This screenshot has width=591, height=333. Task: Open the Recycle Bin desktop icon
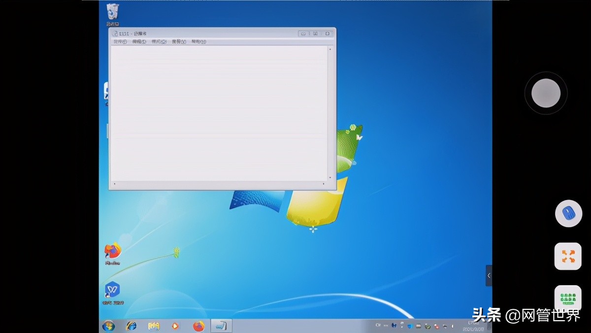point(113,12)
